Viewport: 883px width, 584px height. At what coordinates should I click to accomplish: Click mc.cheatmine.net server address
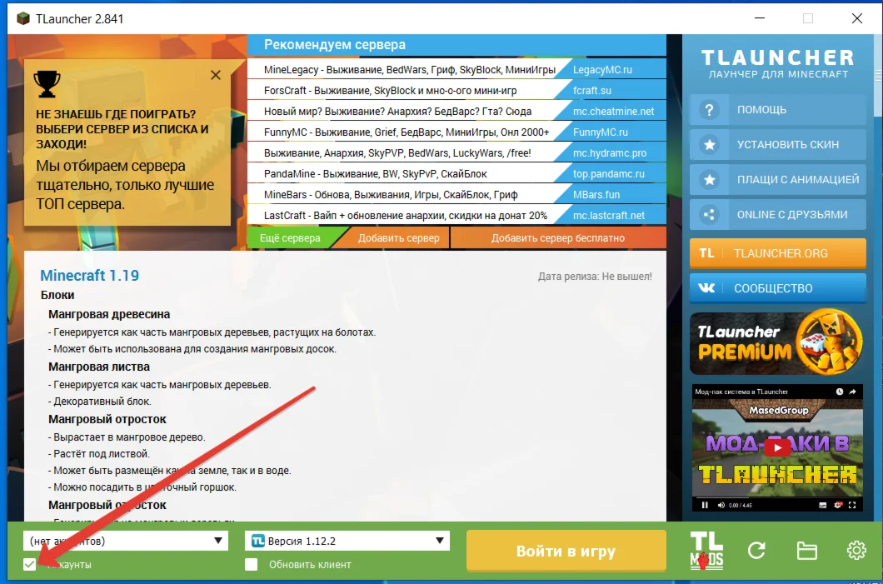click(x=613, y=112)
